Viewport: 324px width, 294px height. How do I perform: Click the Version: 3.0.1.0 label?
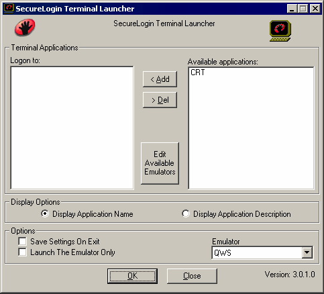click(x=290, y=275)
